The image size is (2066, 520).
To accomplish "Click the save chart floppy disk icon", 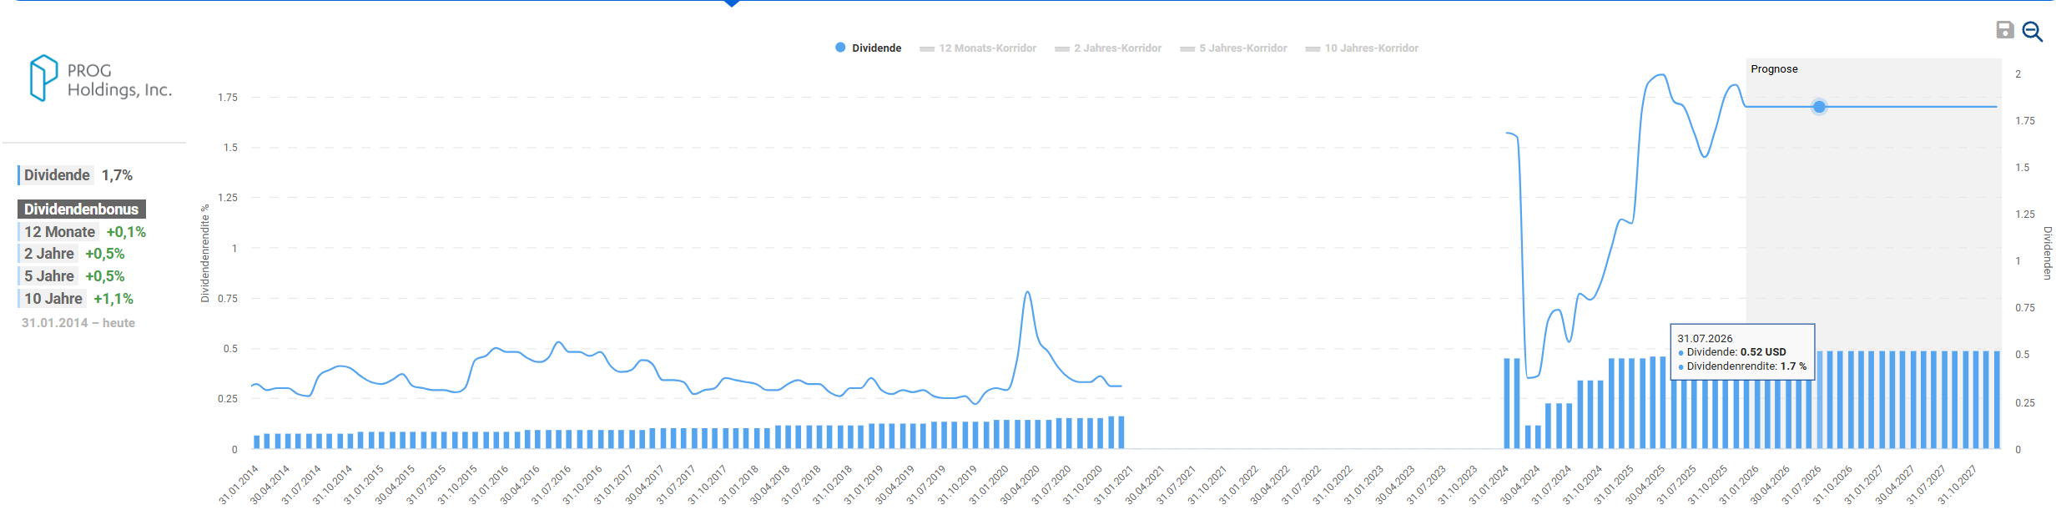I will pyautogui.click(x=2004, y=31).
